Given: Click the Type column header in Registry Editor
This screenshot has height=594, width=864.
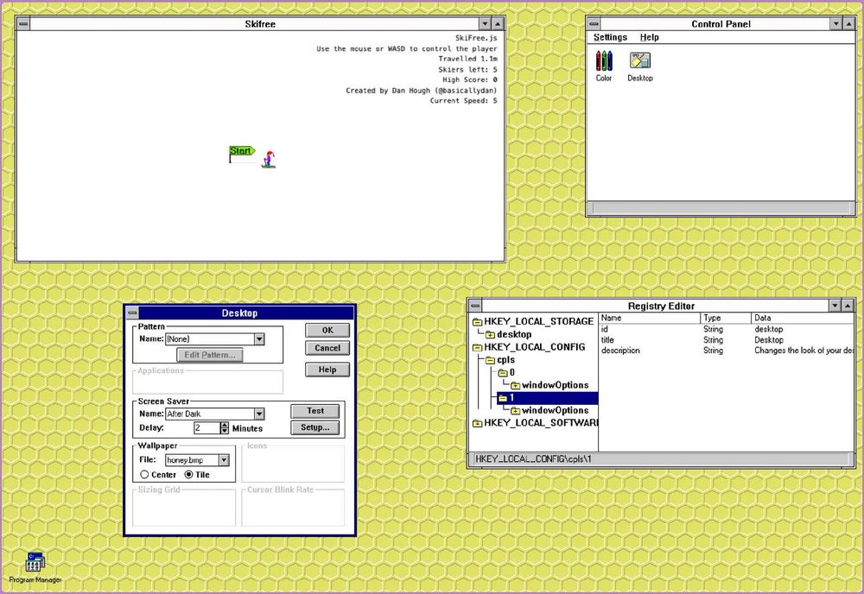Looking at the screenshot, I should pyautogui.click(x=726, y=319).
